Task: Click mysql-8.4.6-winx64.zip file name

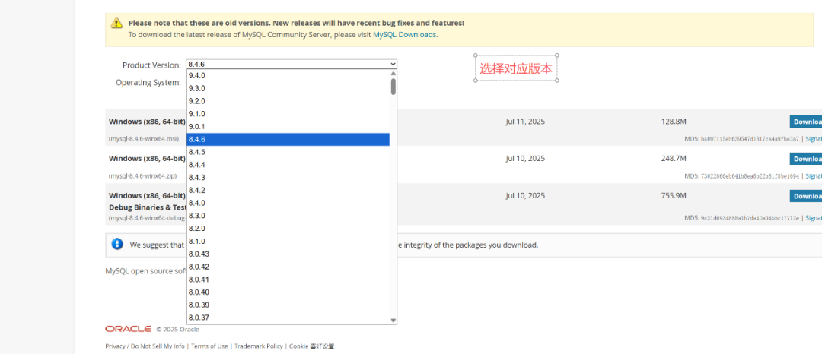Action: point(143,176)
